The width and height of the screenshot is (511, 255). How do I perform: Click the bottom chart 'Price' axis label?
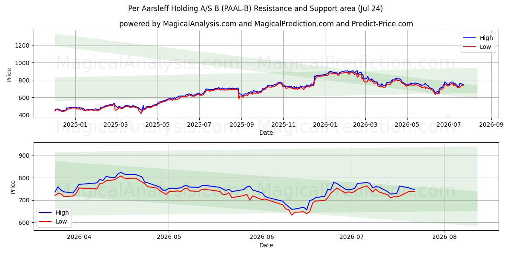13,187
